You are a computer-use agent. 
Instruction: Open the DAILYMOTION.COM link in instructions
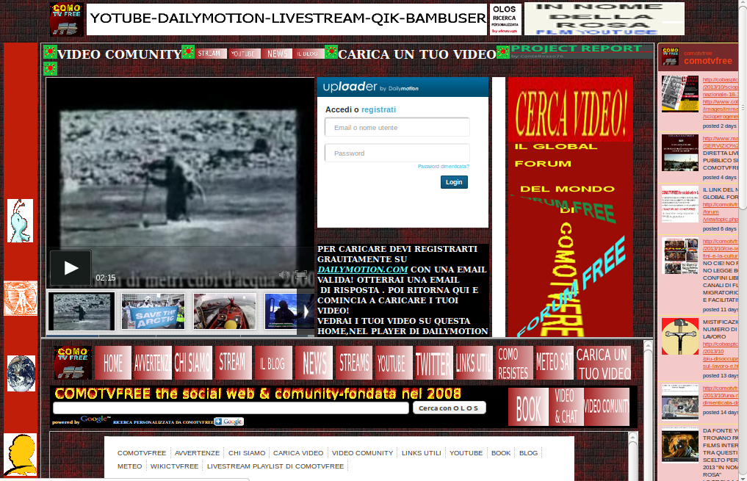coord(363,270)
